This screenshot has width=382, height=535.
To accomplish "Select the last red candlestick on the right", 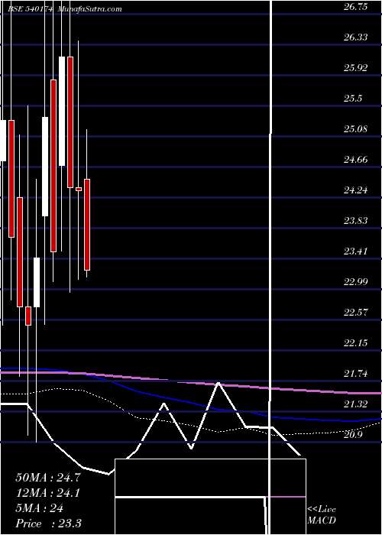I will coord(87,225).
